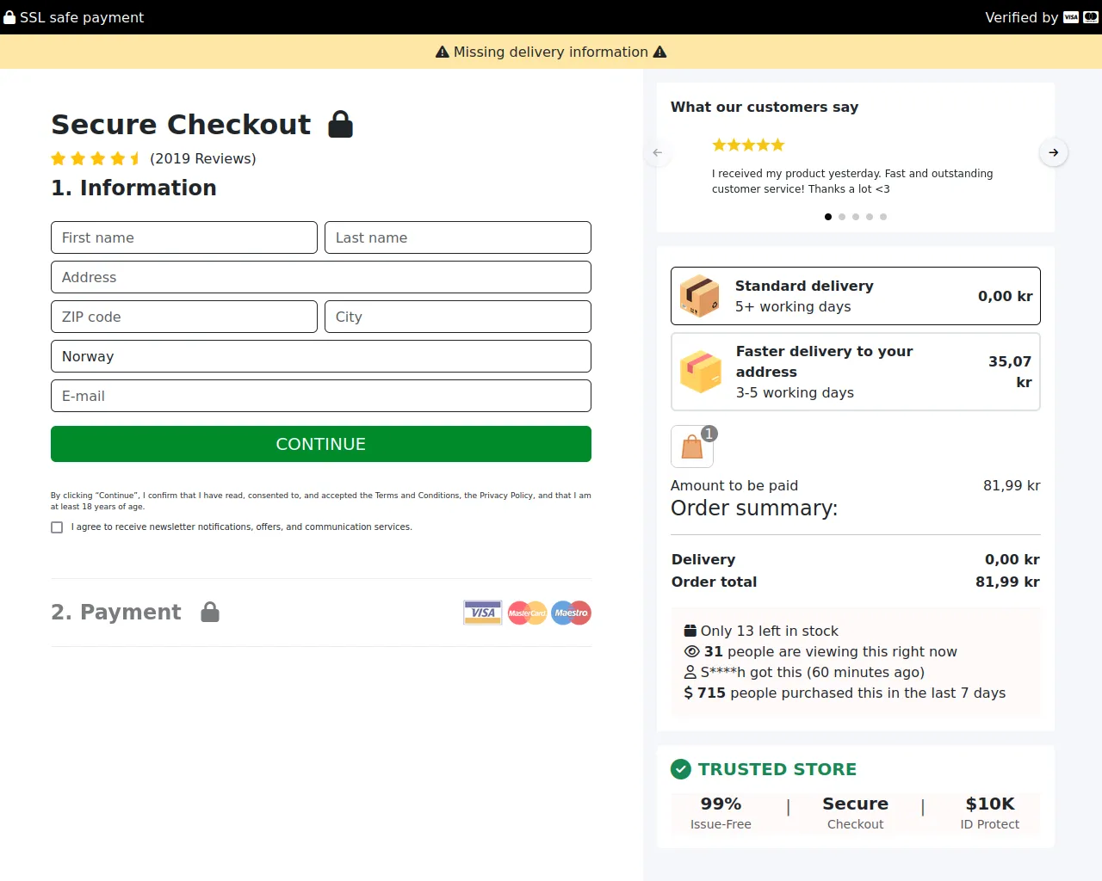Click the five-star rating in customer review
The height and width of the screenshot is (881, 1102).
748,145
